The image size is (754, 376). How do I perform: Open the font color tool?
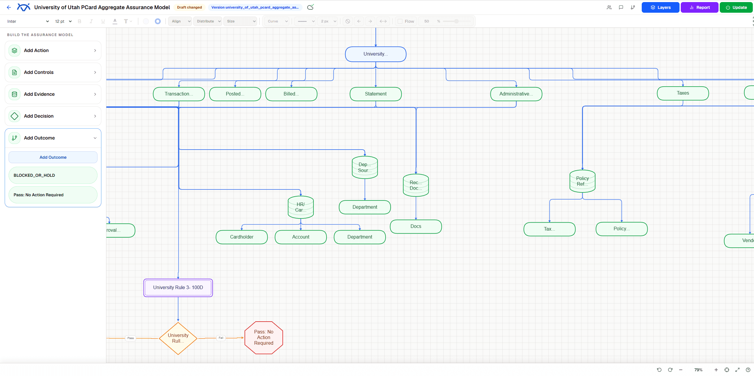pyautogui.click(x=115, y=21)
